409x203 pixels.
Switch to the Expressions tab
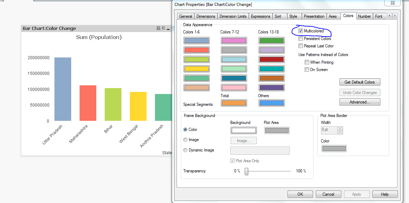(260, 16)
